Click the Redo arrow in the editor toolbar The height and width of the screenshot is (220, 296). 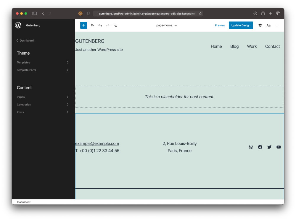(x=107, y=25)
